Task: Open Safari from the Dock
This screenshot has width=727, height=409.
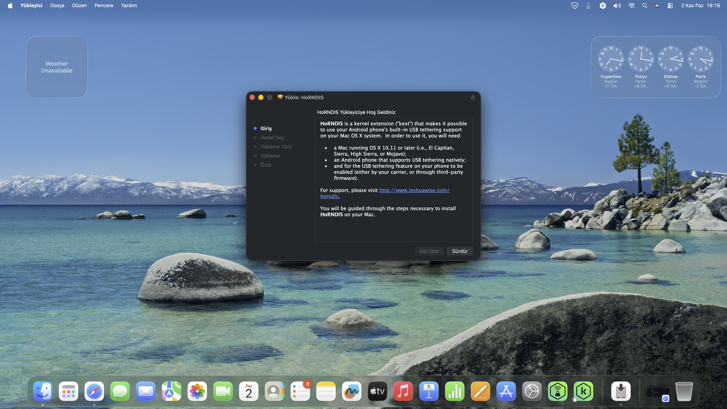Action: 94,391
